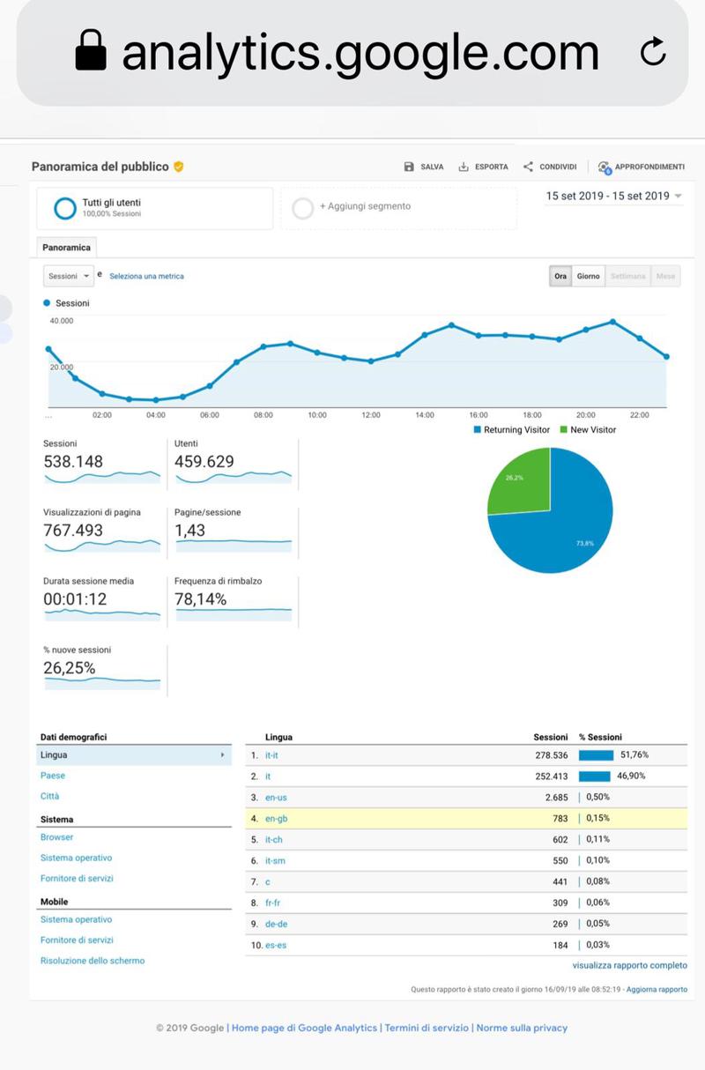705x1070 pixels.
Task: Open the it-it language link
Action: pyautogui.click(x=271, y=755)
